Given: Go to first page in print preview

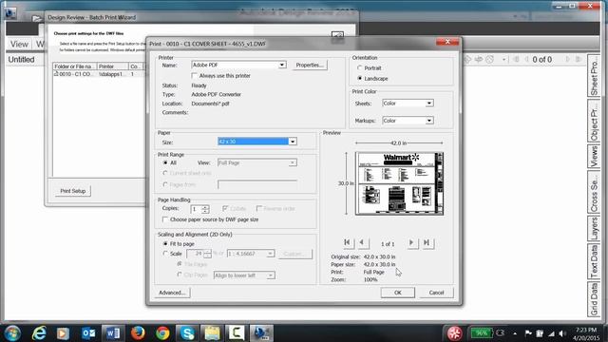Looking at the screenshot, I should (x=348, y=243).
